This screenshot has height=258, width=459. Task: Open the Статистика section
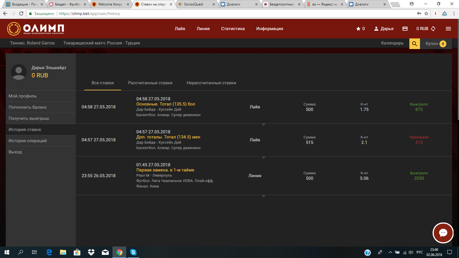[233, 29]
